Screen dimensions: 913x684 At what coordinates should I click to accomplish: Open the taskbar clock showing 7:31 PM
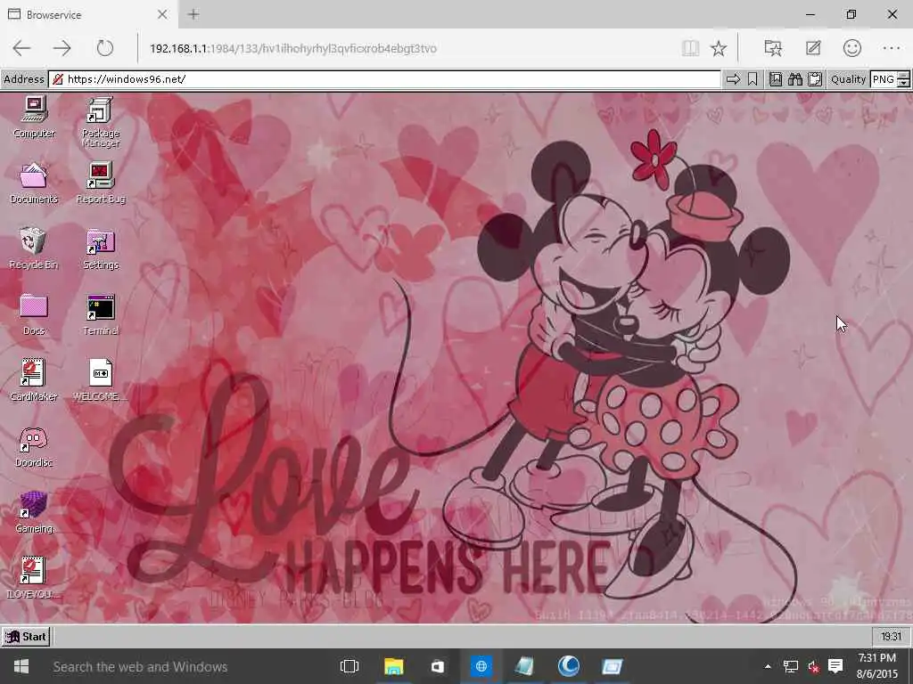pos(877,666)
